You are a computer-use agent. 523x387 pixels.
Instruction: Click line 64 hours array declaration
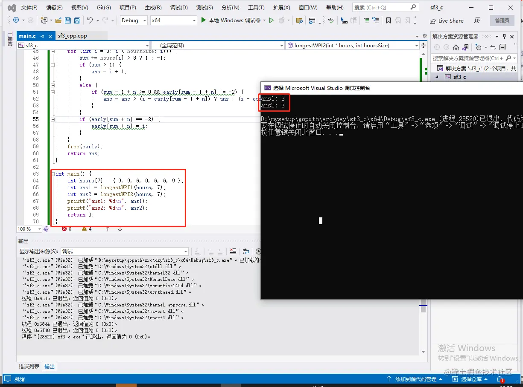click(x=126, y=181)
